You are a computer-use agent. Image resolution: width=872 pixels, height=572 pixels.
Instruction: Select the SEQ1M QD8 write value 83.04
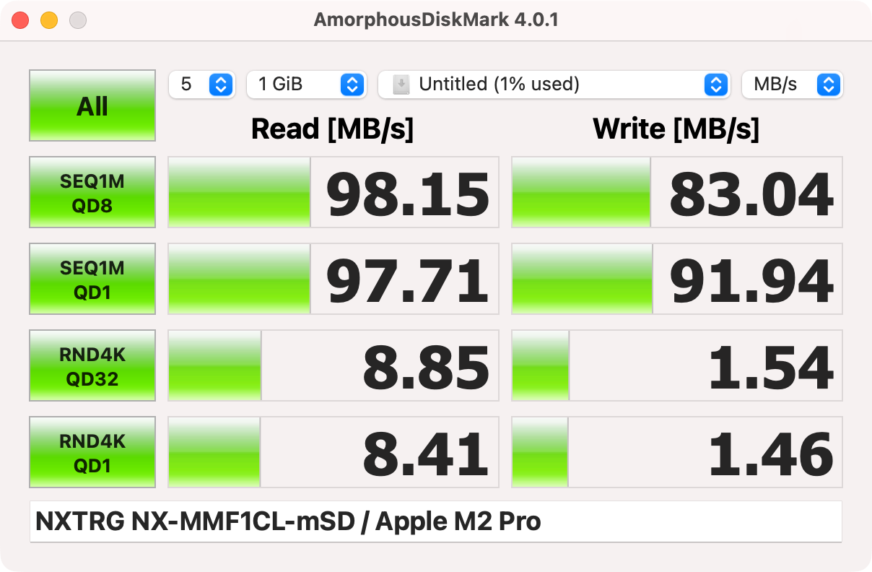pos(751,194)
